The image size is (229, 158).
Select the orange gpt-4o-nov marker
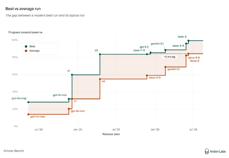[69, 109]
